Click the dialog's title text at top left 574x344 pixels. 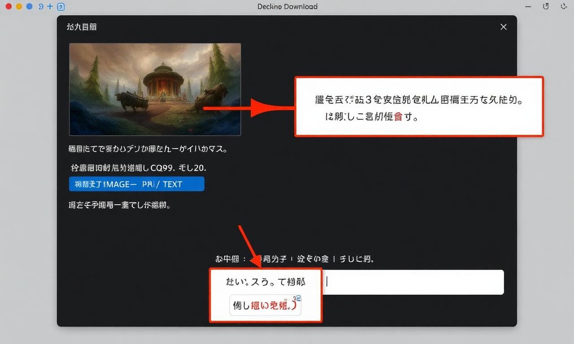point(82,27)
